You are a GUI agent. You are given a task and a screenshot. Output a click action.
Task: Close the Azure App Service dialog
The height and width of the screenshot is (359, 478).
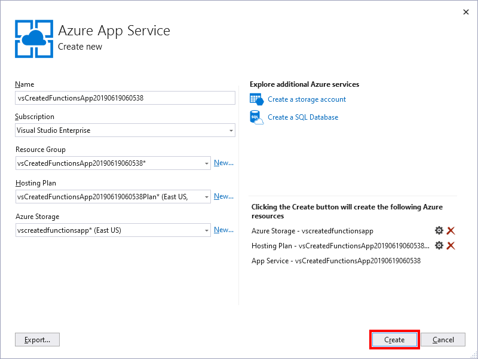click(466, 11)
